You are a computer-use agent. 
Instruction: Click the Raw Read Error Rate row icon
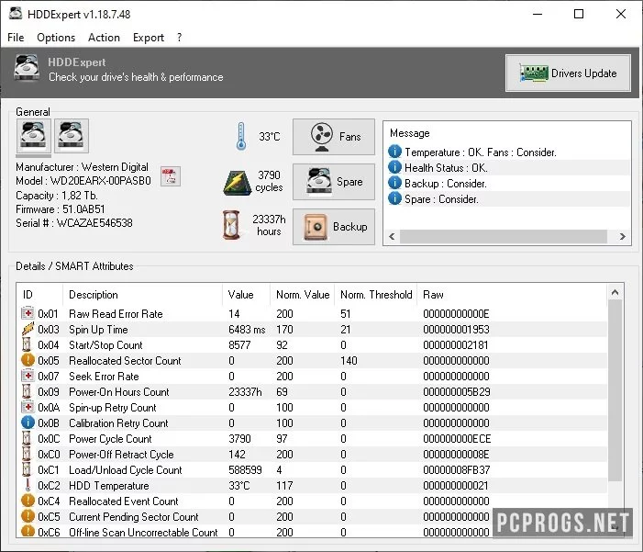coord(28,313)
